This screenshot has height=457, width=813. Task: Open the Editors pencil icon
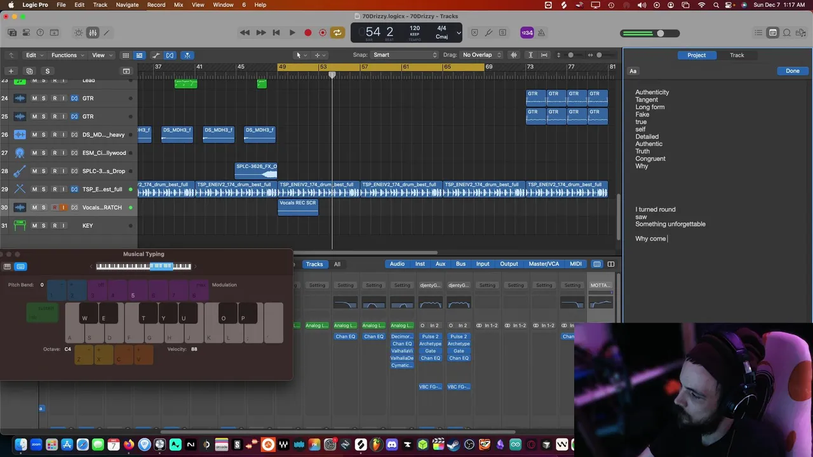pyautogui.click(x=107, y=32)
